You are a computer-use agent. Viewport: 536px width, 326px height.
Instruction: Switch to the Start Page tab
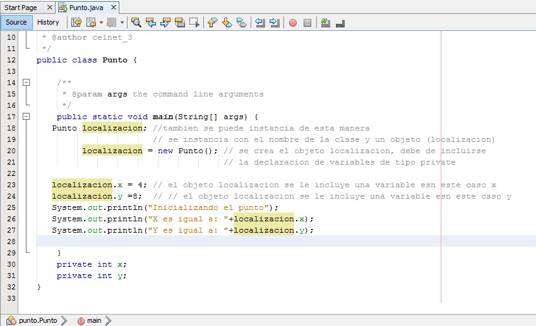[21, 8]
